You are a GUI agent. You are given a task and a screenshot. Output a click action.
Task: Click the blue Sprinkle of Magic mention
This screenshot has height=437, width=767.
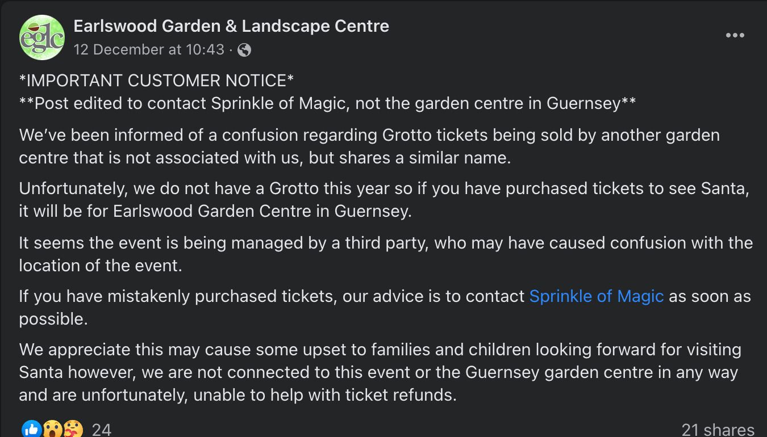pos(597,296)
